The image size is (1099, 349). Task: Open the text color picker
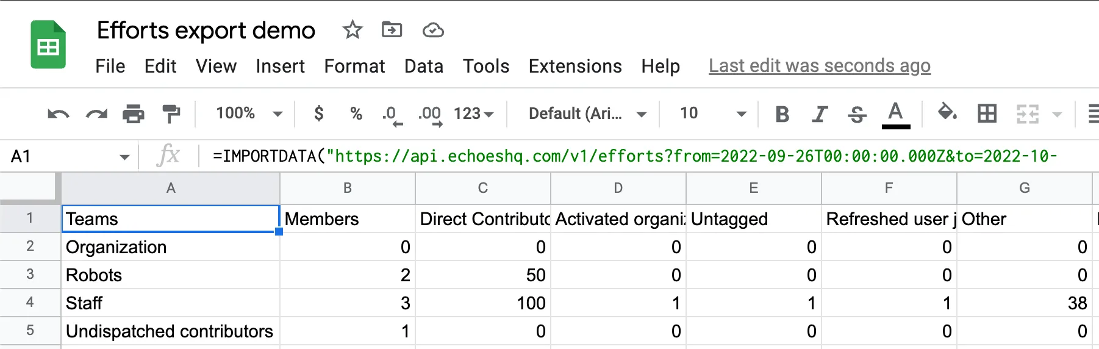tap(896, 115)
